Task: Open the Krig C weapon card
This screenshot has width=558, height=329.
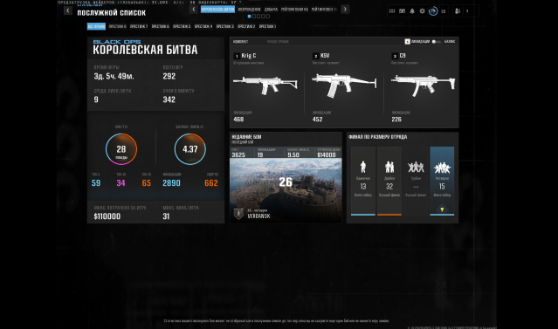Action: (x=265, y=87)
